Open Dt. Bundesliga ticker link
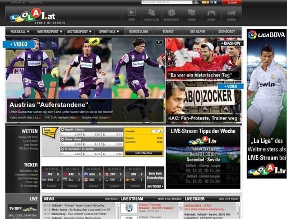 29,186
